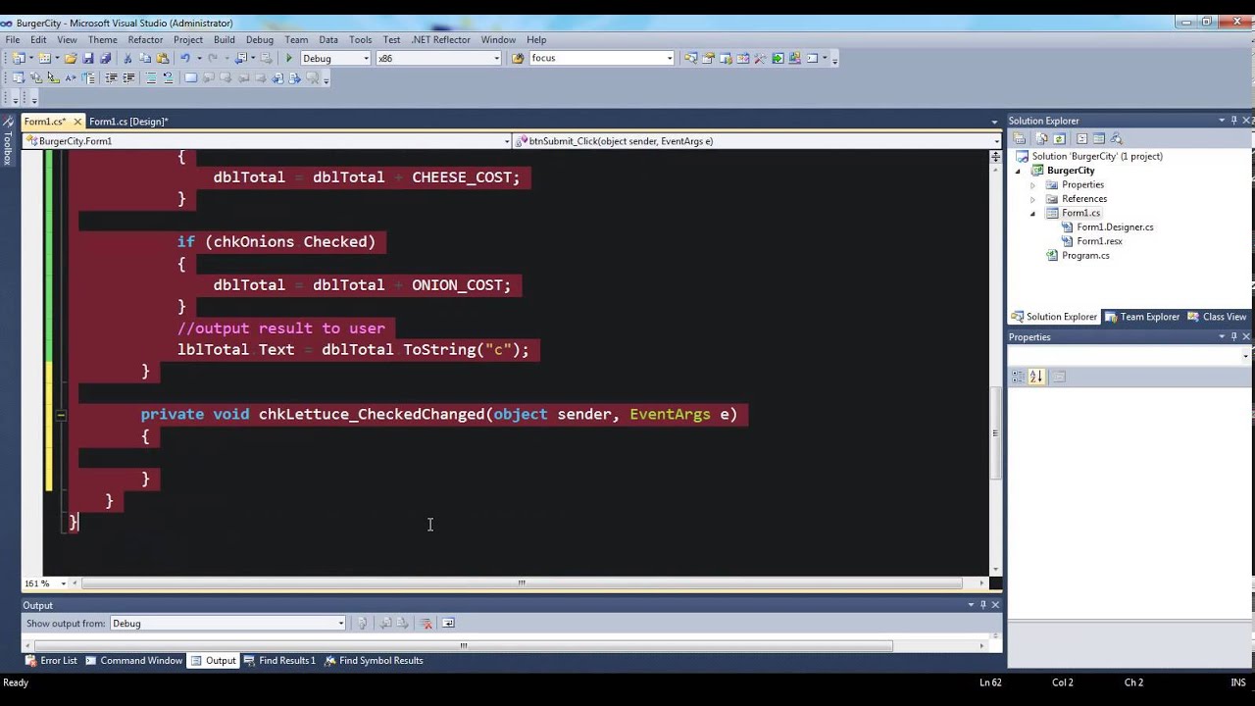Viewport: 1255px width, 706px height.
Task: Save the current file with the disk icon
Action: 88,58
